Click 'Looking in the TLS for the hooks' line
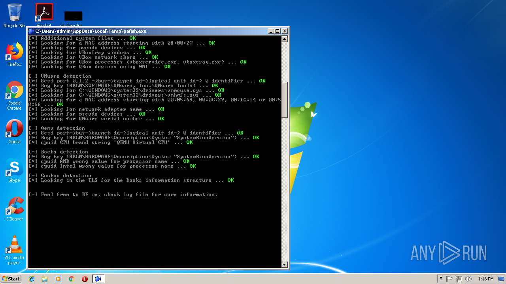This screenshot has width=506, height=284. (131, 180)
